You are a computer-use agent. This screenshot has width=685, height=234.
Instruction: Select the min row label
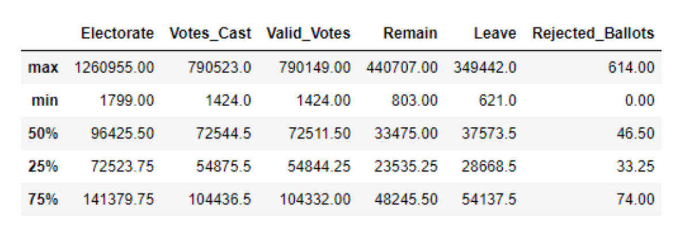click(x=45, y=101)
